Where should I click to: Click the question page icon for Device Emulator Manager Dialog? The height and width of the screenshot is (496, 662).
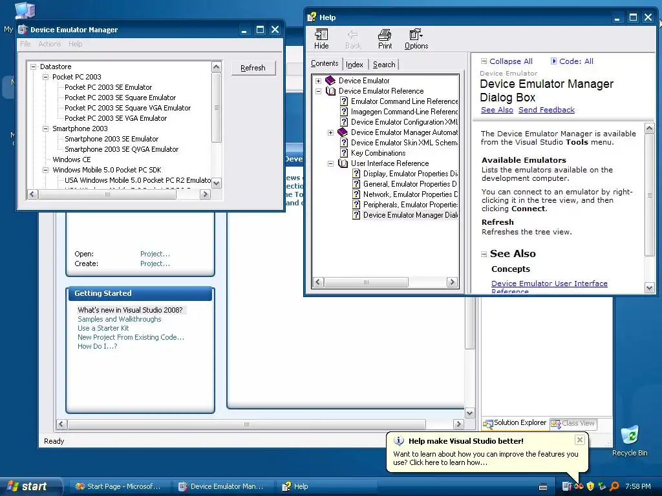[356, 215]
